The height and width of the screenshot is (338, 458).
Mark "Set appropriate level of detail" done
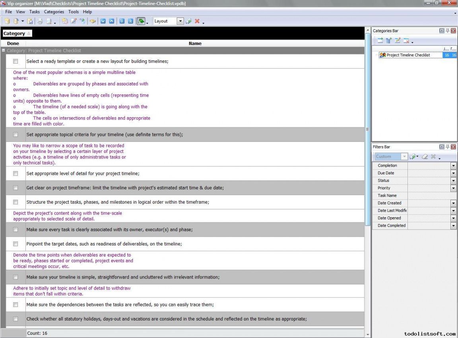(x=16, y=174)
